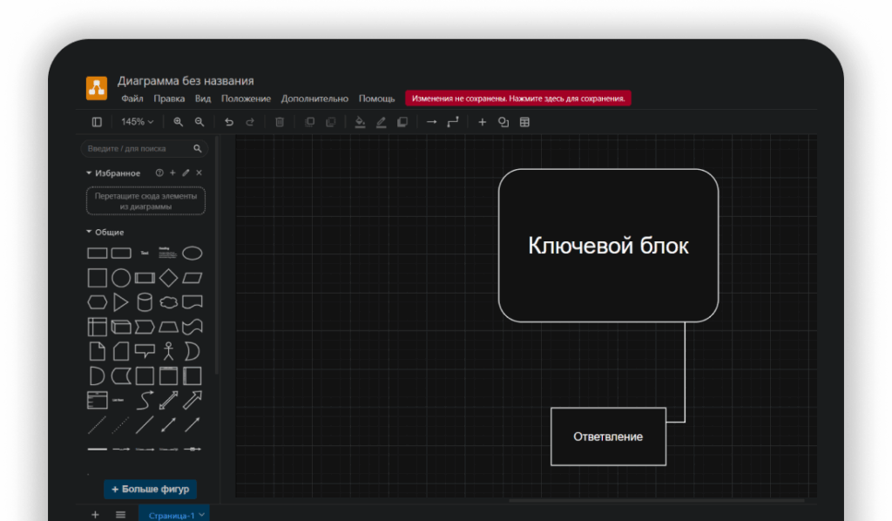The height and width of the screenshot is (521, 892).
Task: Click the insert plus icon in toolbar
Action: point(483,122)
